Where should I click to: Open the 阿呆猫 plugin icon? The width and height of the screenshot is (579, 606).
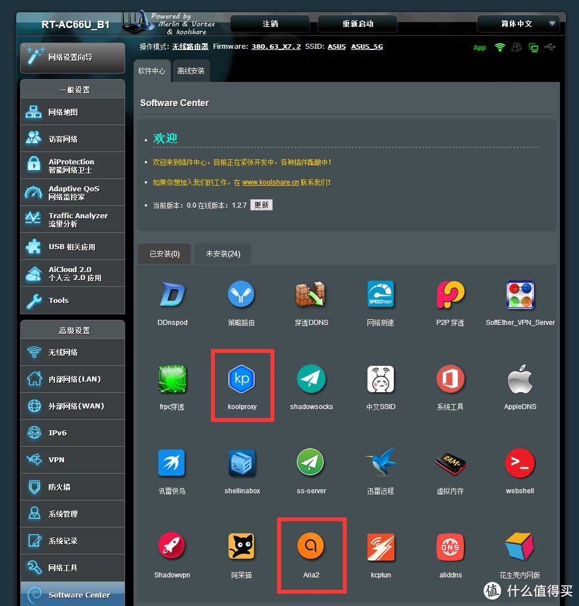tap(242, 546)
